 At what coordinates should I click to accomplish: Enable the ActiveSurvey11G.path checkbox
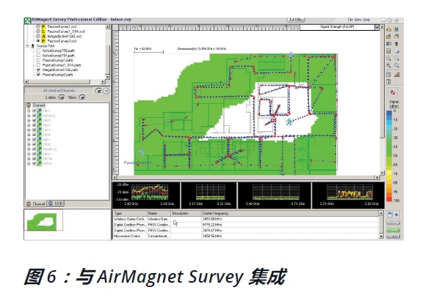(x=38, y=51)
